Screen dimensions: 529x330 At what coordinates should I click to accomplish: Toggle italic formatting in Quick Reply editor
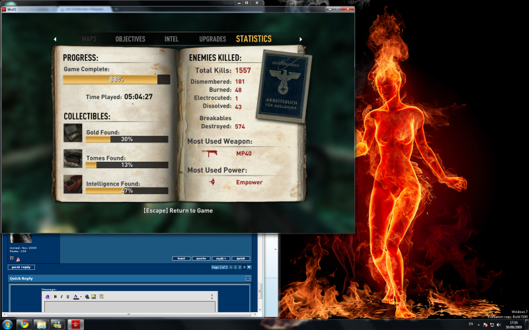pos(61,297)
